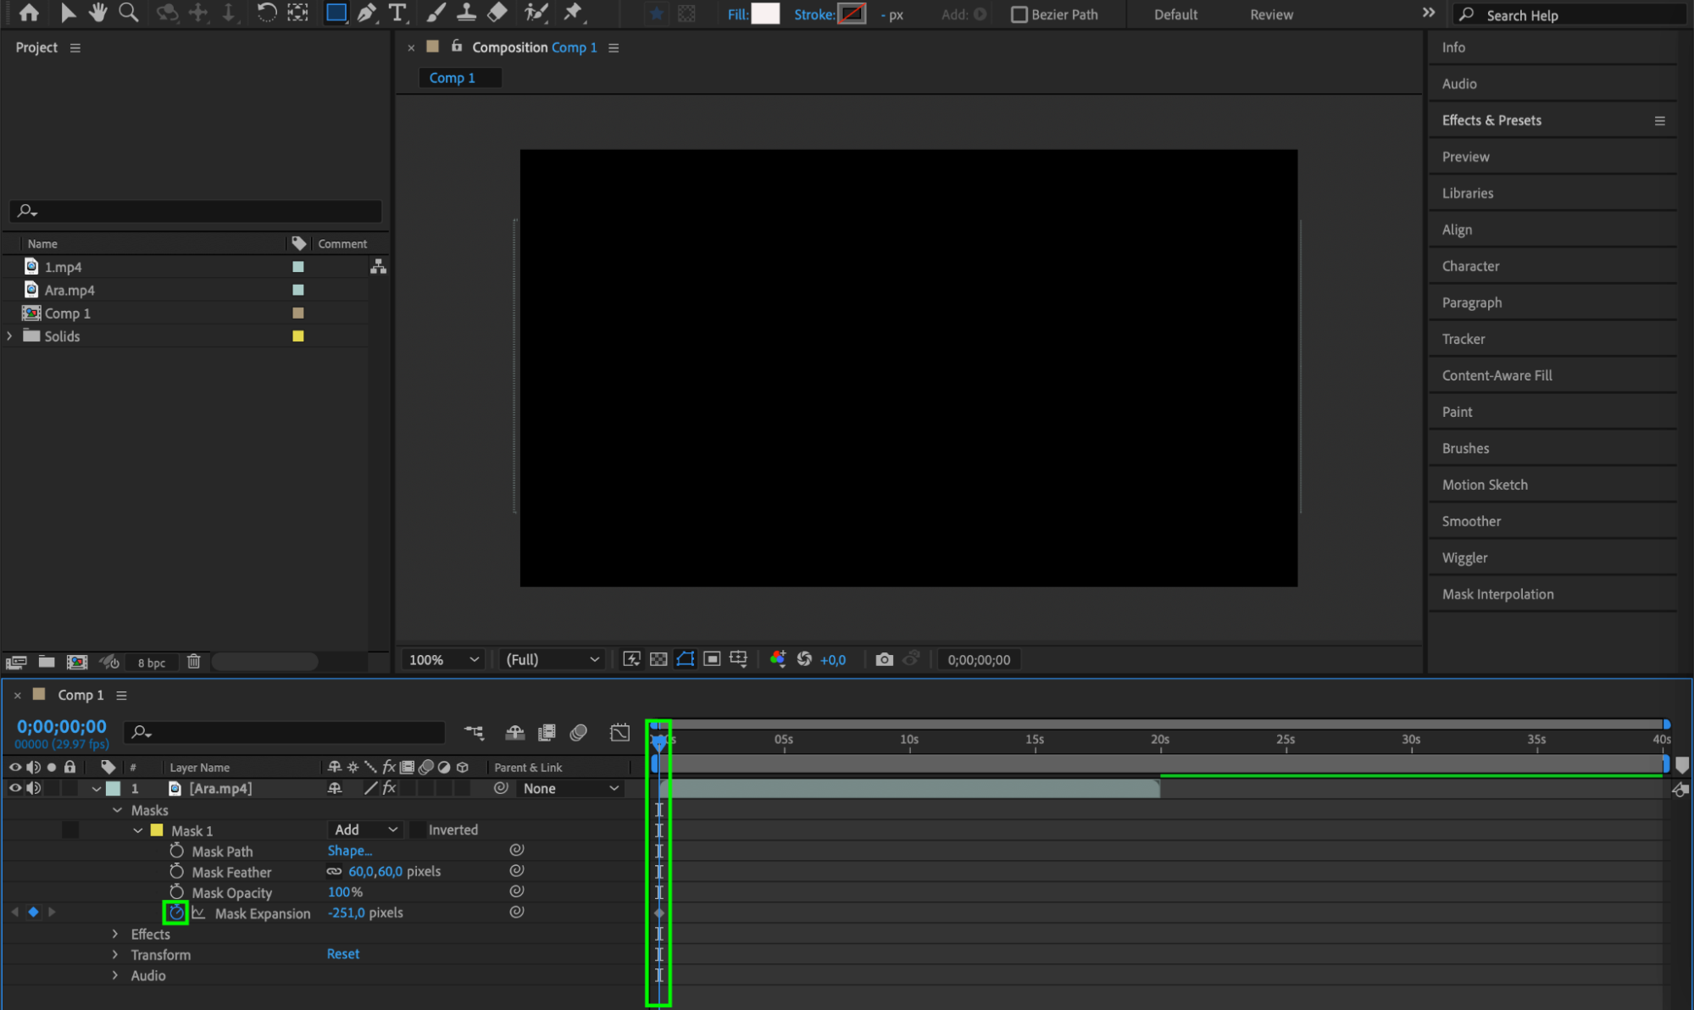
Task: Click the Rotation tool icon
Action: (266, 13)
